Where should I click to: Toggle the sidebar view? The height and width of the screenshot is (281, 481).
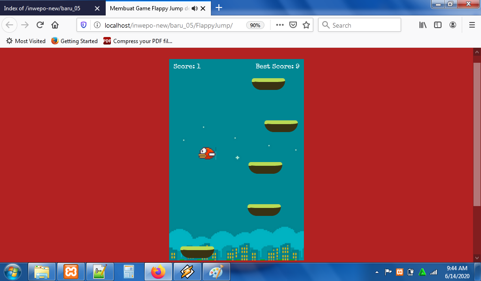pos(438,25)
